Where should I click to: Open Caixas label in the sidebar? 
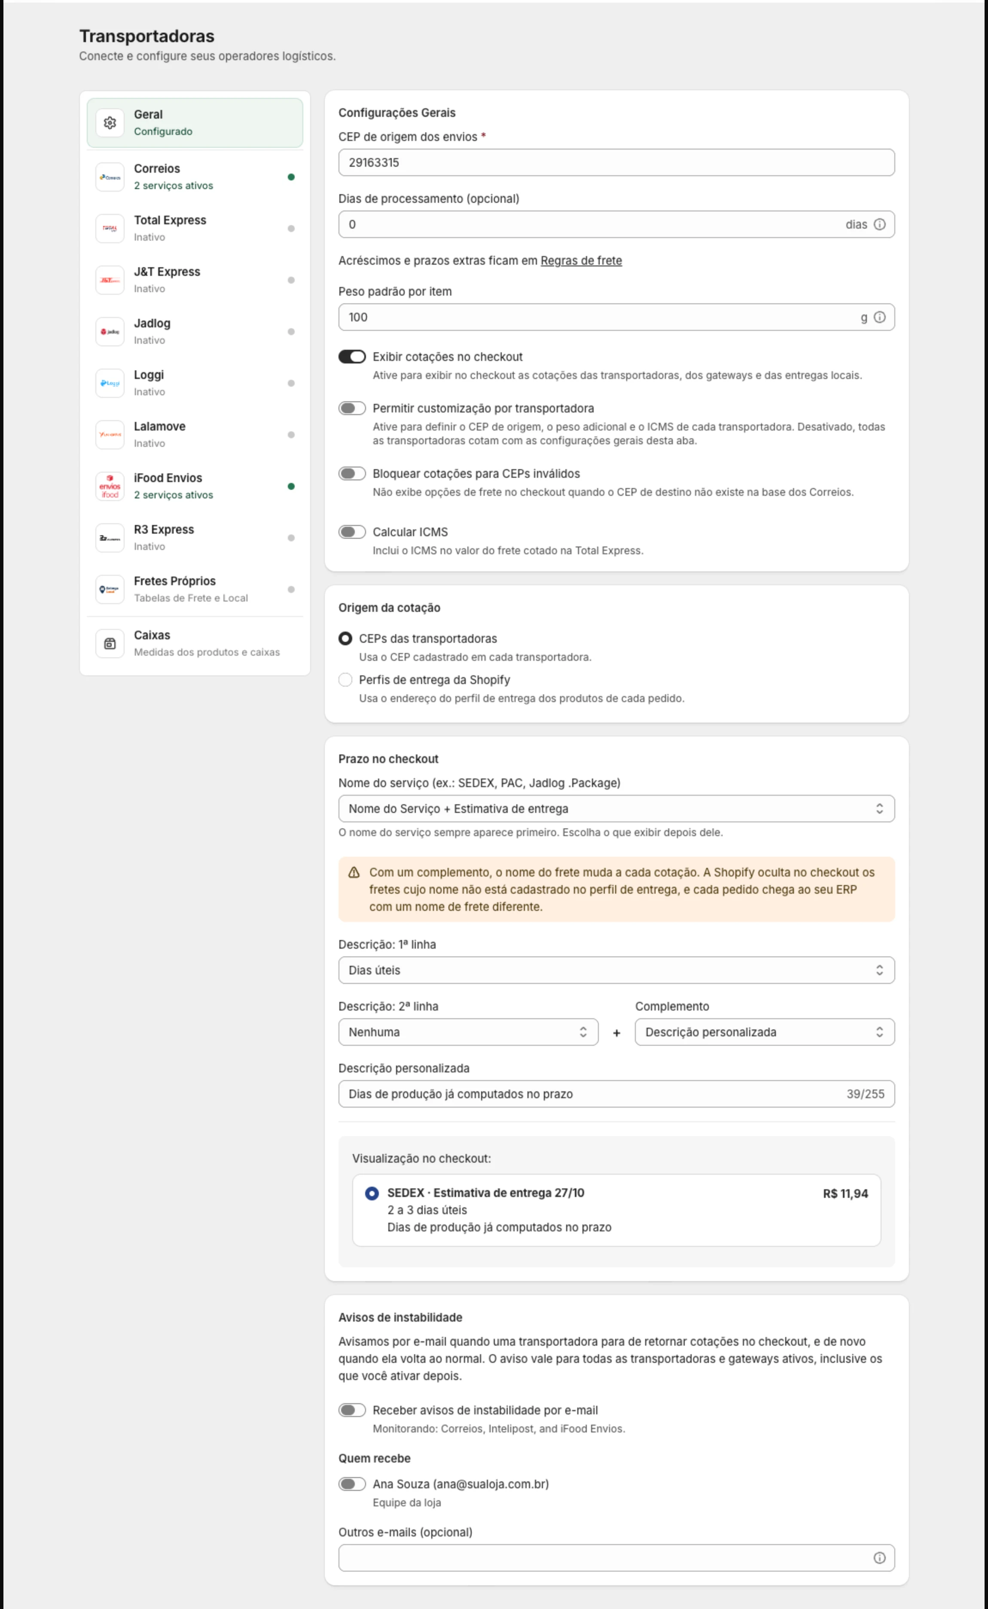tap(152, 635)
